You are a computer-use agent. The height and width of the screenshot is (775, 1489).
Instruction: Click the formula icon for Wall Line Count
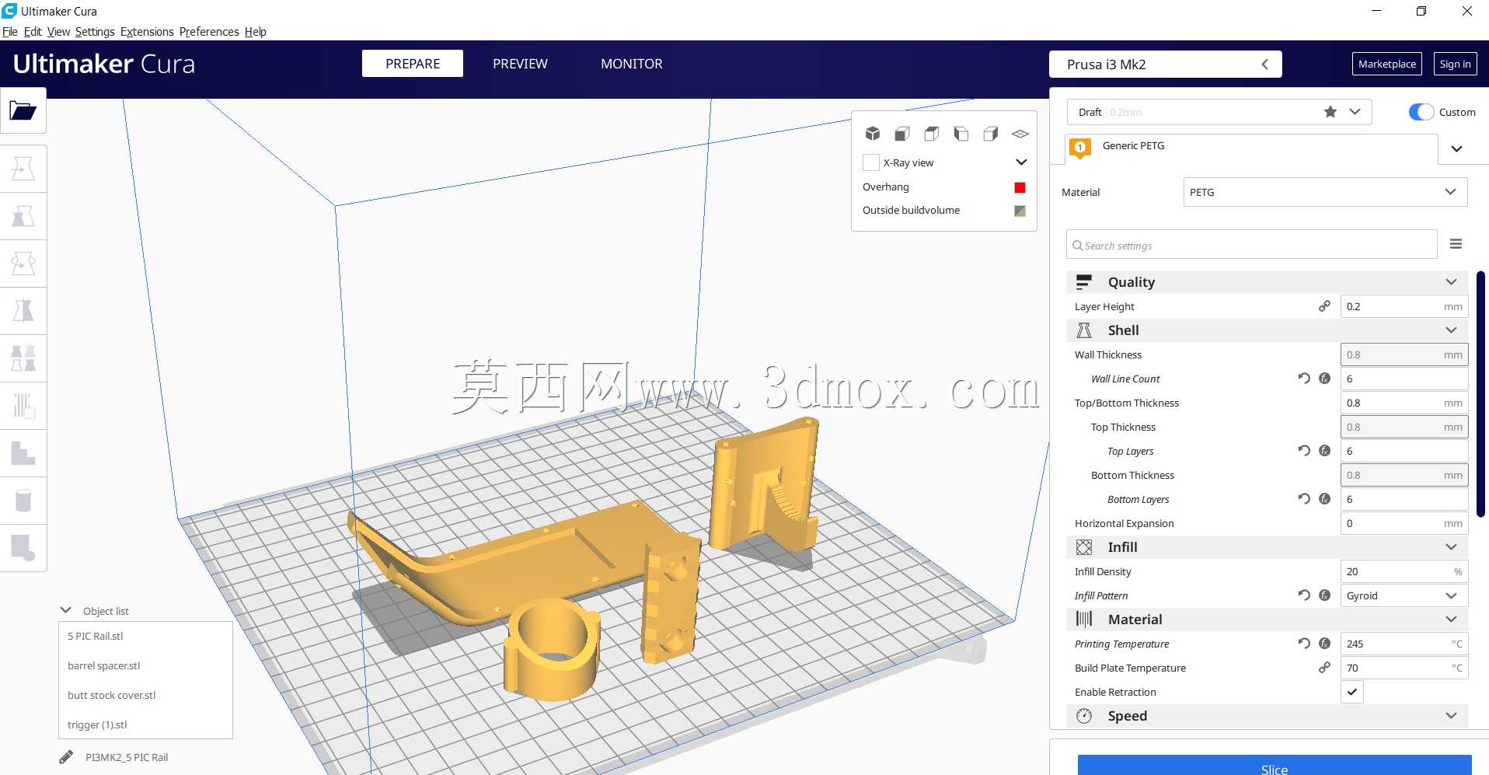pos(1325,379)
